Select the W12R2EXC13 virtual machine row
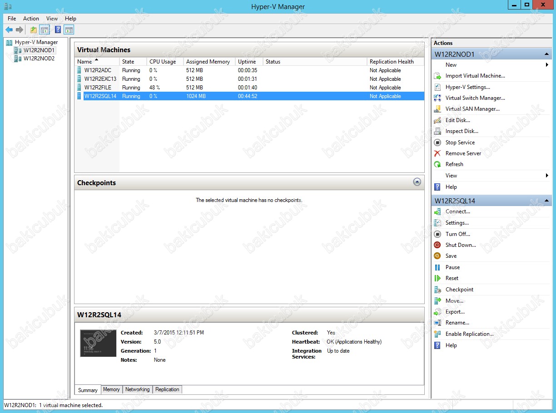Viewport: 556px width, 413px height. 249,79
